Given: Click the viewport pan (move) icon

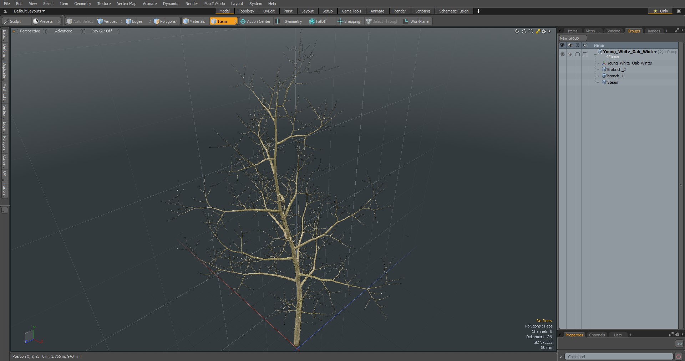Looking at the screenshot, I should 517,31.
